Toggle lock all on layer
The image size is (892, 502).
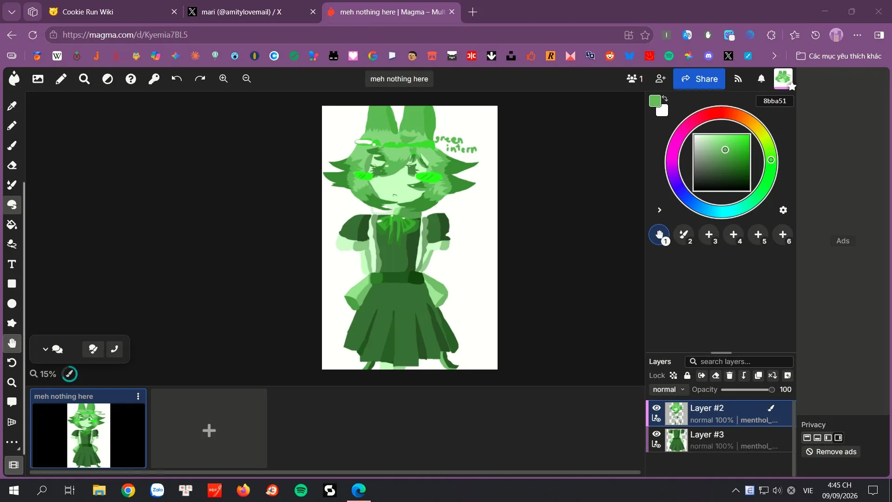click(687, 376)
